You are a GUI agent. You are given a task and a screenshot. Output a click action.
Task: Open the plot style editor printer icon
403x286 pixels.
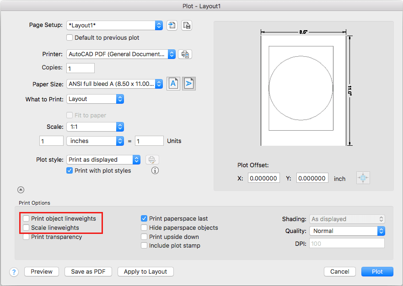(x=152, y=159)
